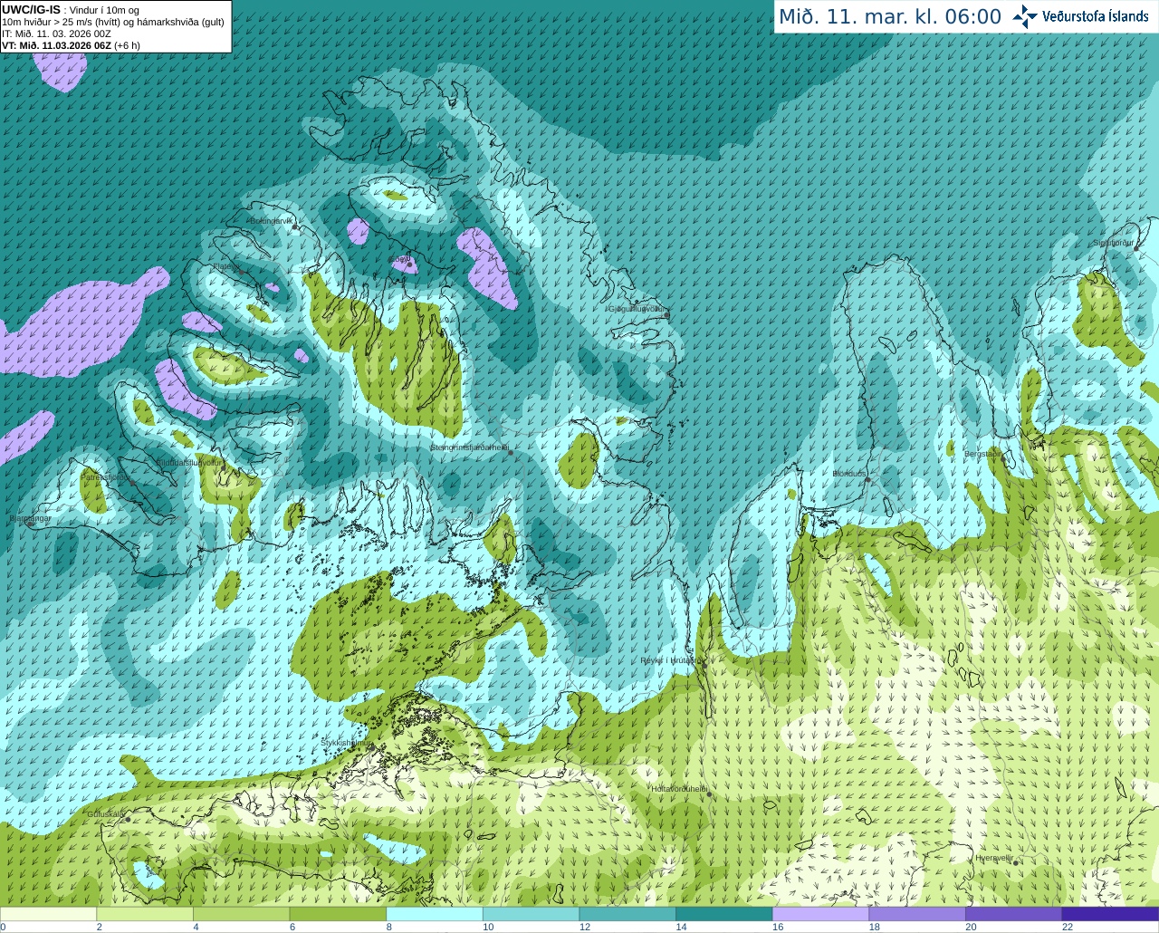The height and width of the screenshot is (933, 1159).
Task: Select the 6–8 m/s olive green swatch
Action: coord(338,913)
